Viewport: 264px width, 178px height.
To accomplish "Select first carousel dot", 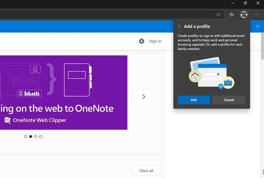I will pyautogui.click(x=26, y=136).
